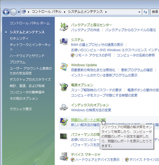Screen dimensions: 159x165
Task: Click the Indexing Options magnifier icon
Action: (x=64, y=107)
